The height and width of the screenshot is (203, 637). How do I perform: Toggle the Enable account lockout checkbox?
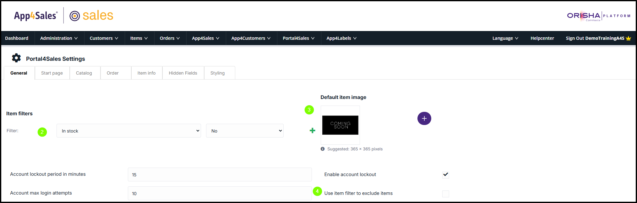coord(445,174)
